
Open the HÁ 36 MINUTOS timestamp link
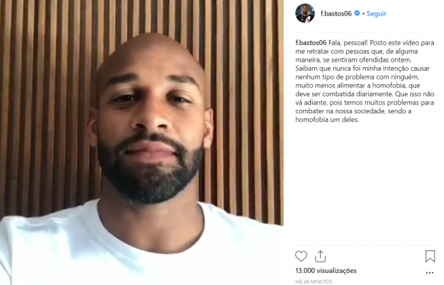[x=313, y=282]
